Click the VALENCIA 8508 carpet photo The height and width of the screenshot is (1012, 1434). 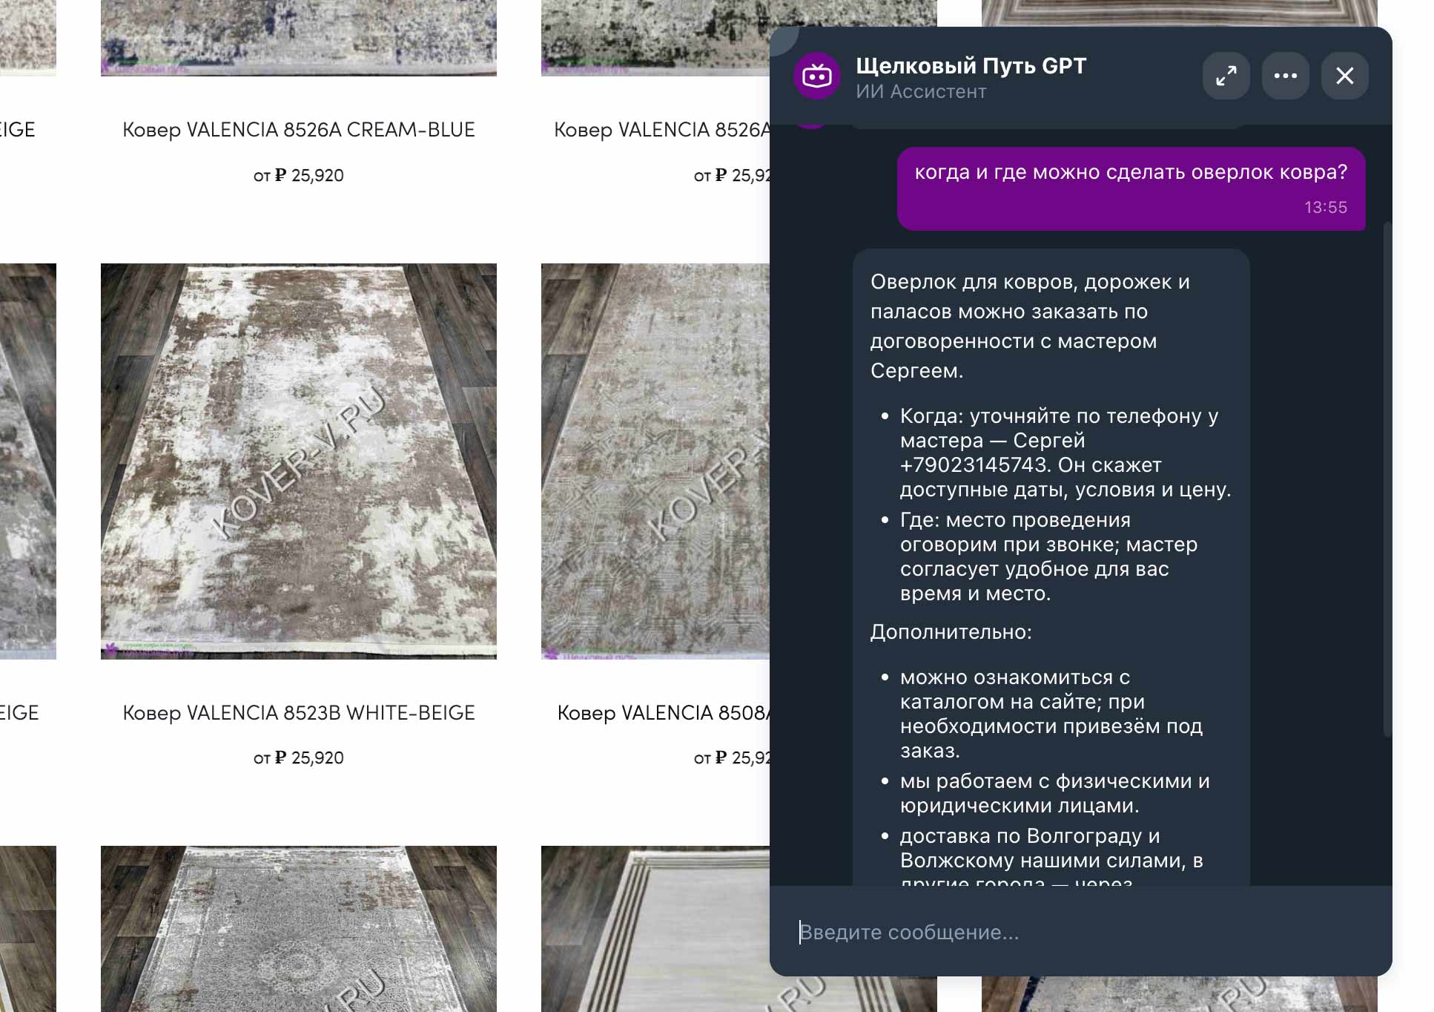[x=655, y=461]
